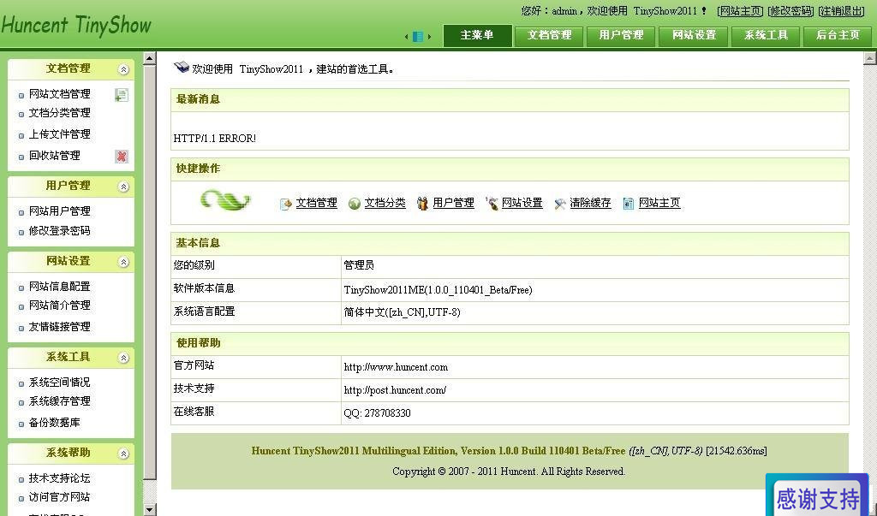Collapse the 文档管理 sidebar panel

tap(123, 69)
